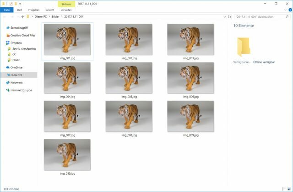293x192 pixels.
Task: Go up one folder level
Action: (22, 16)
